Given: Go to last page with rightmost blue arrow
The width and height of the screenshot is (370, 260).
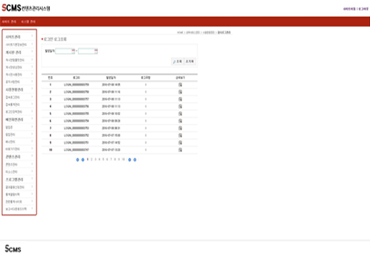Looking at the screenshot, I should (x=135, y=160).
